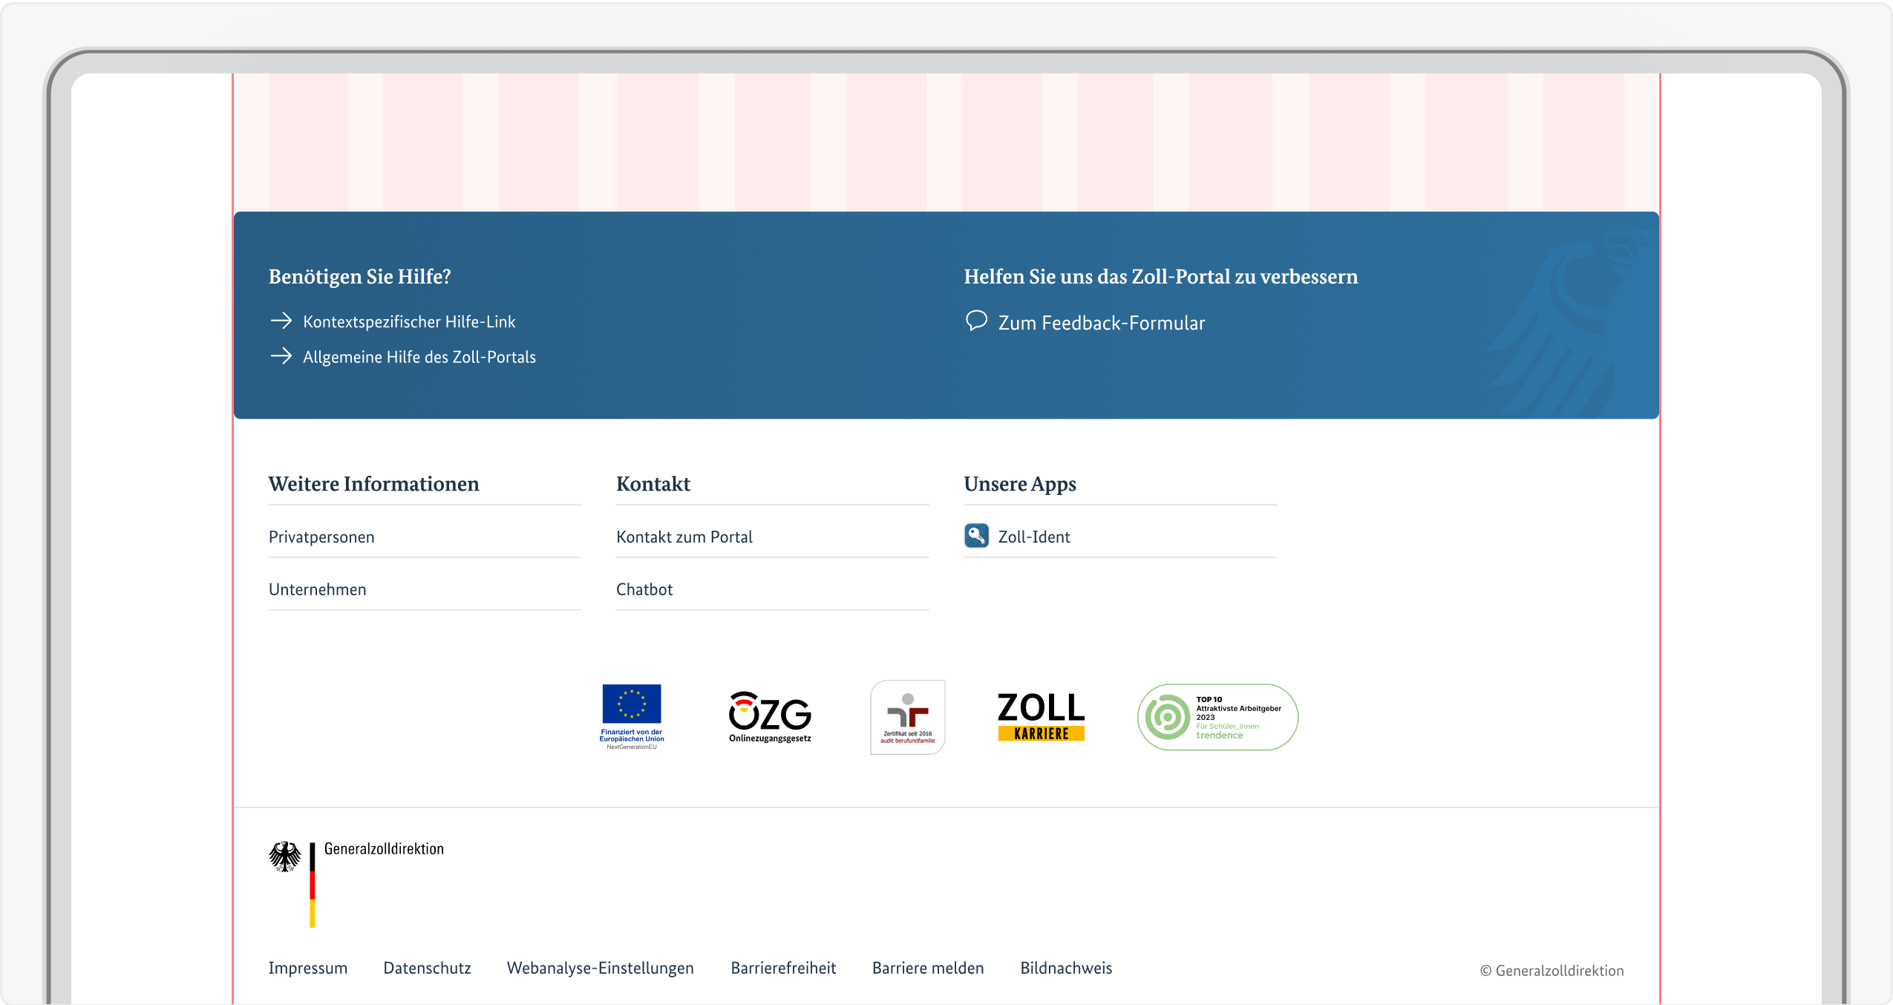Click Barriere melden
Screen dimensions: 1893x1005
click(x=927, y=967)
